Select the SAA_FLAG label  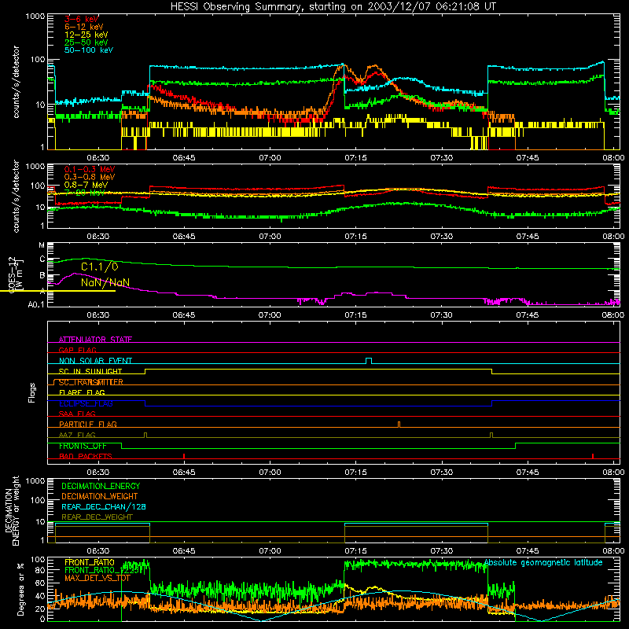point(77,414)
